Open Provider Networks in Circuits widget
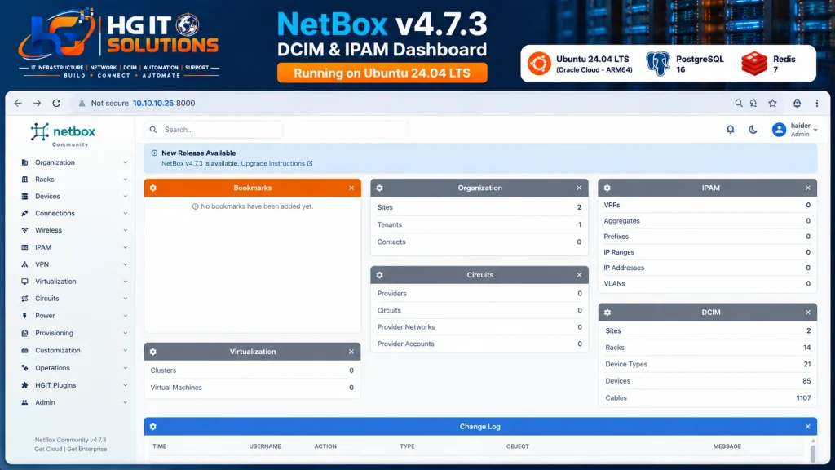This screenshot has width=835, height=470. pos(406,327)
